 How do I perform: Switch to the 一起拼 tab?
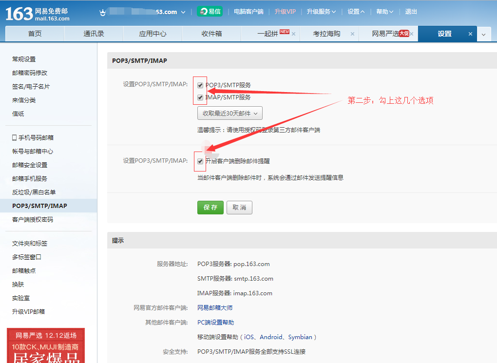click(x=268, y=34)
